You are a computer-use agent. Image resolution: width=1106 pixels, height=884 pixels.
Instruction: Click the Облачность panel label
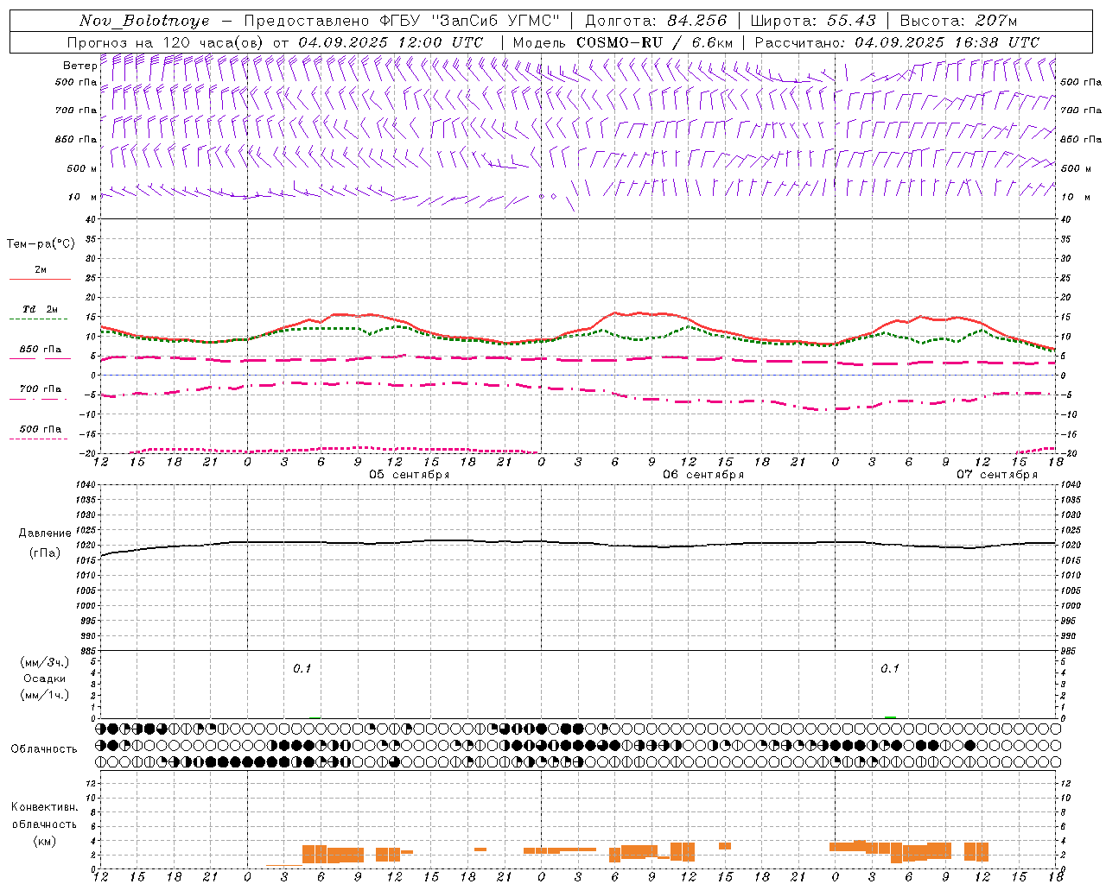pos(43,749)
